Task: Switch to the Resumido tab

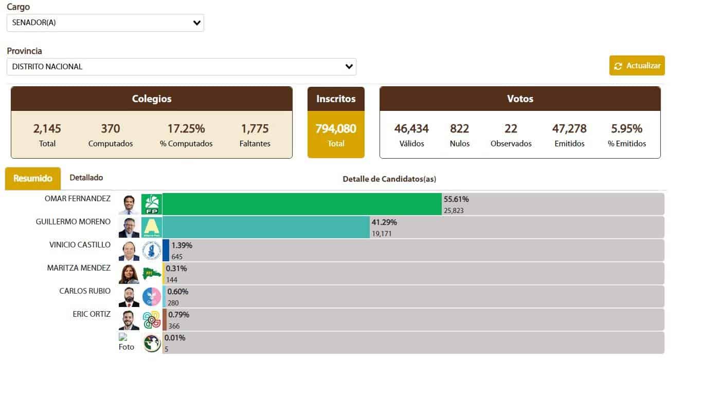Action: coord(33,179)
